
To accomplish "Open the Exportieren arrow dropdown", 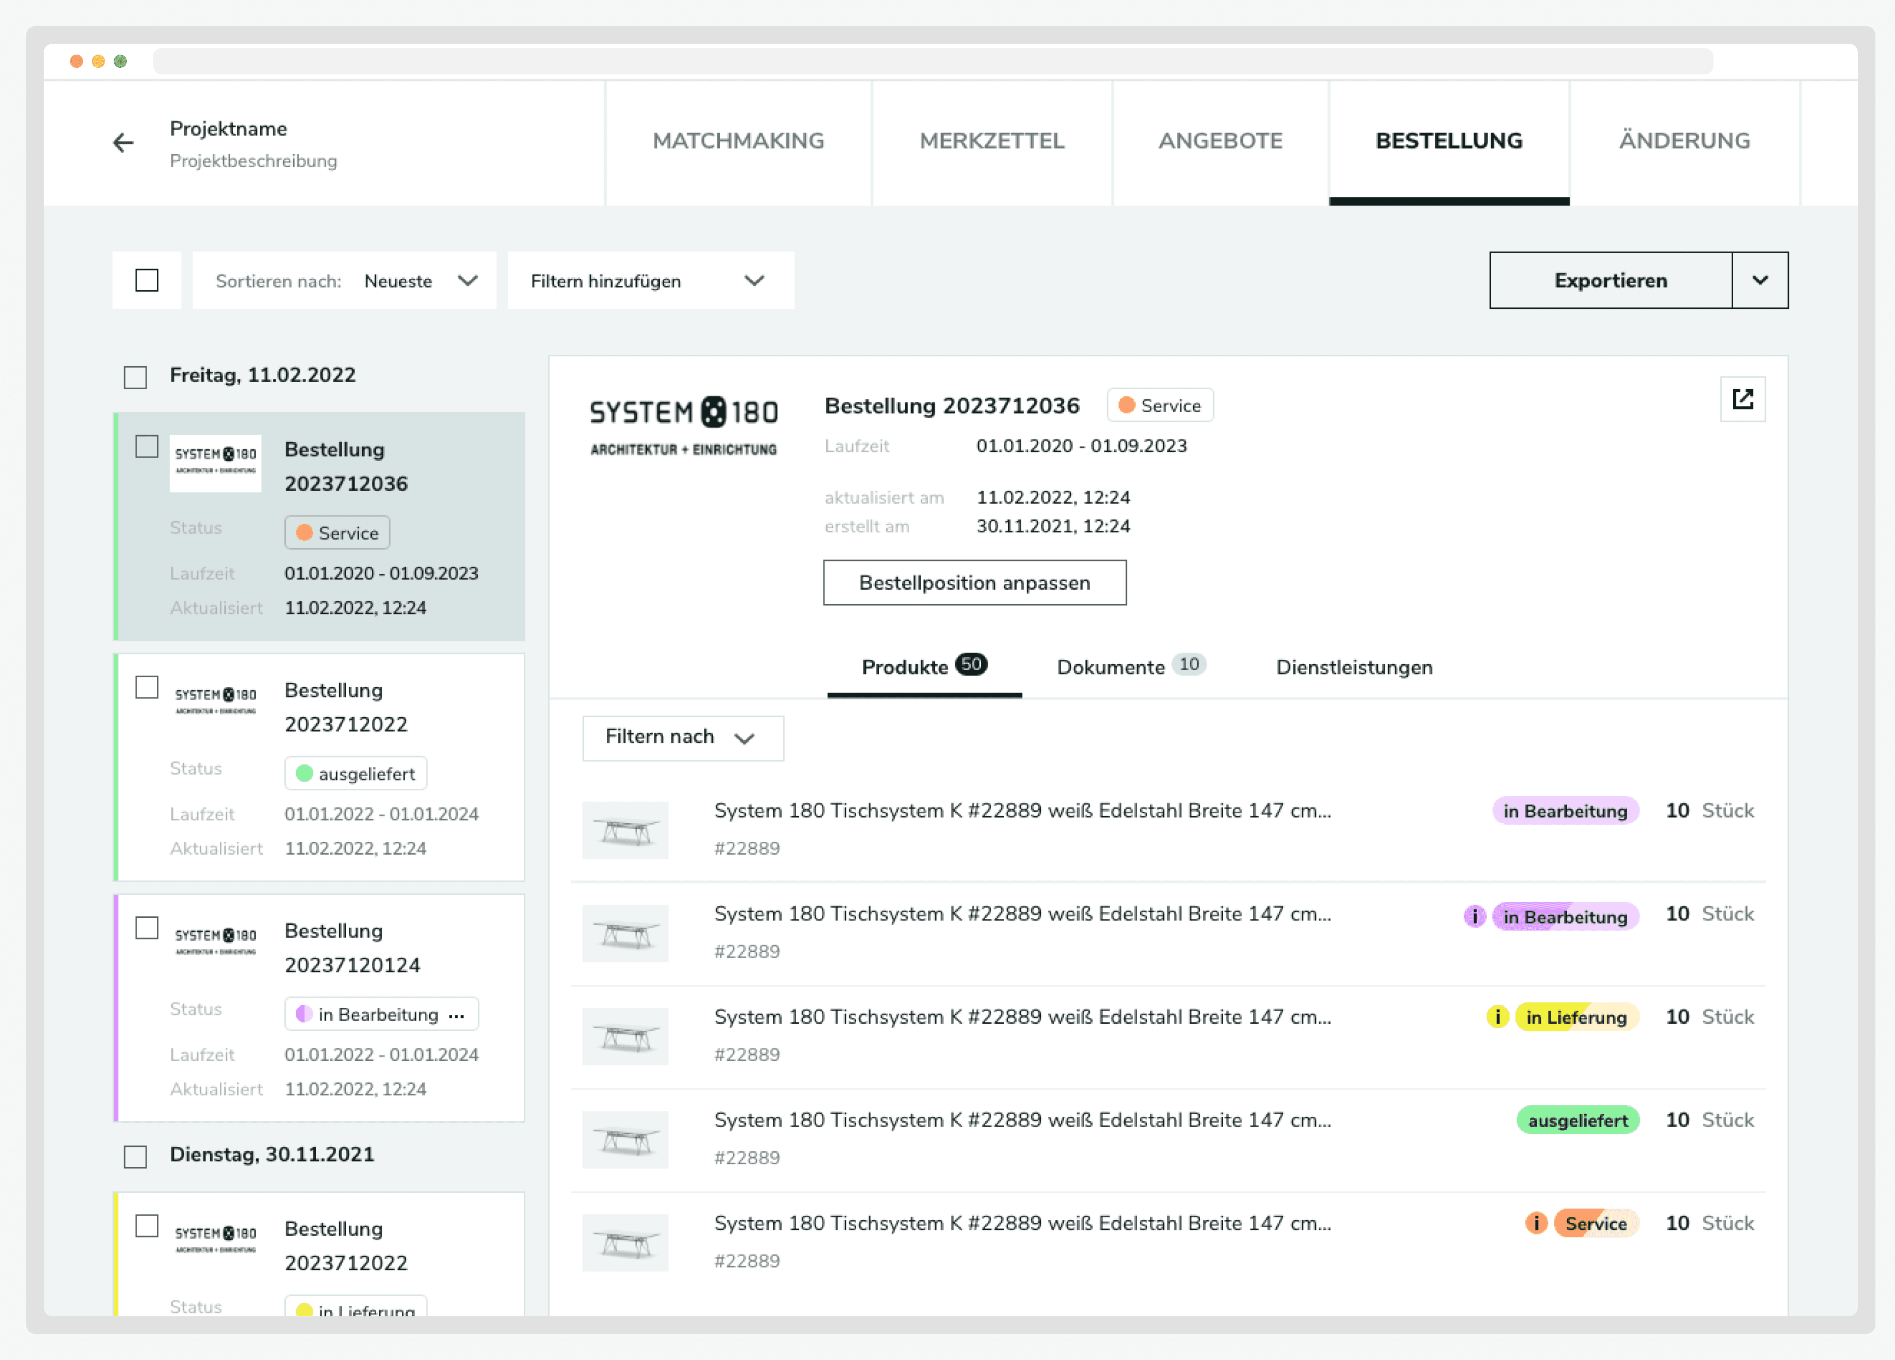I will click(1759, 280).
